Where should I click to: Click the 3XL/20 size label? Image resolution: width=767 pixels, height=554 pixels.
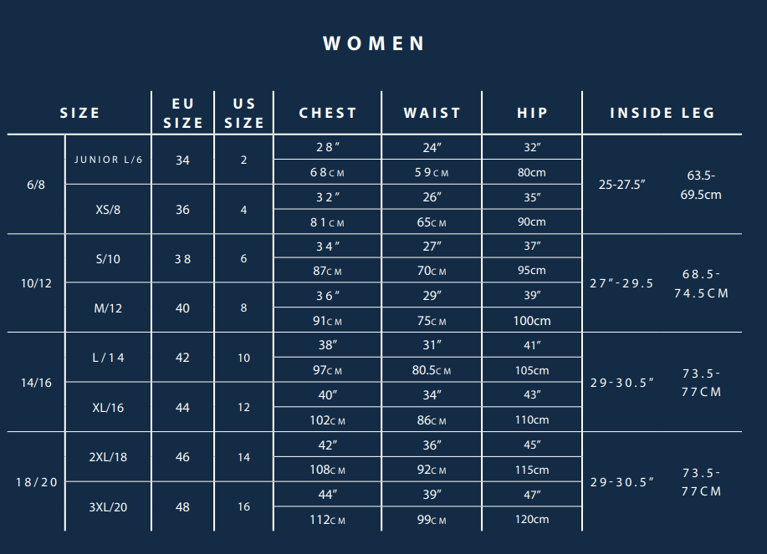pyautogui.click(x=108, y=507)
